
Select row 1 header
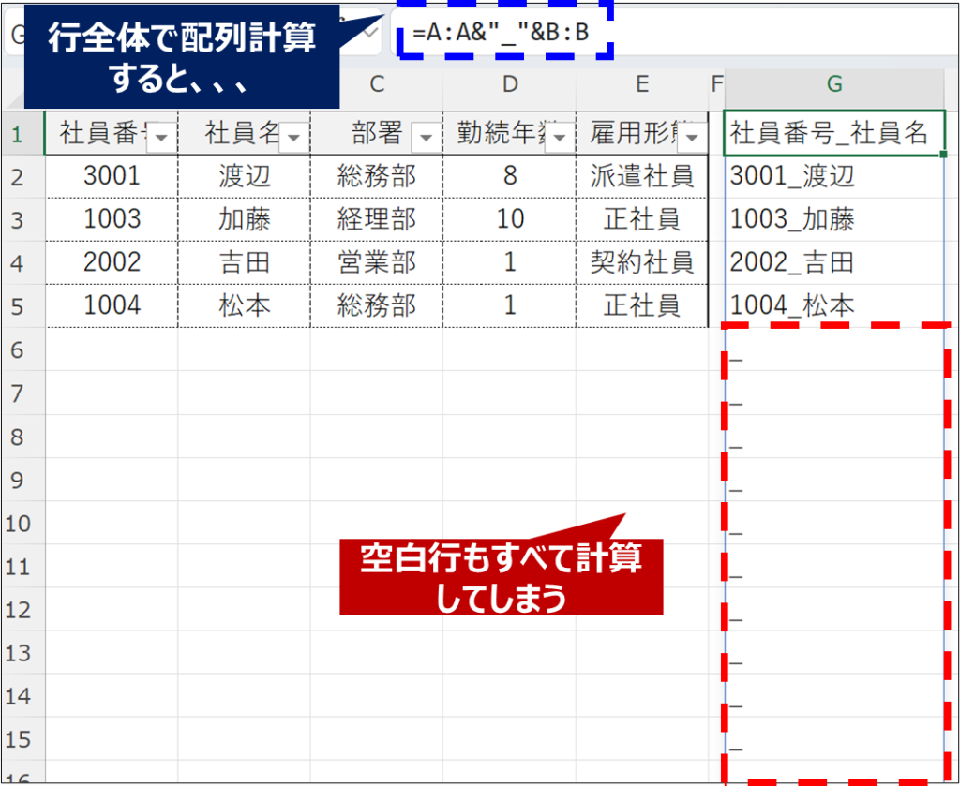point(17,133)
